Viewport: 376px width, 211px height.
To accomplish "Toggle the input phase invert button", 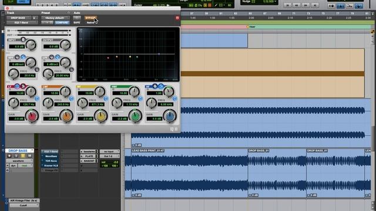I will 23,39.
